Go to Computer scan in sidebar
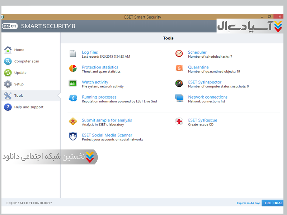The height and width of the screenshot is (215, 287). (27, 61)
